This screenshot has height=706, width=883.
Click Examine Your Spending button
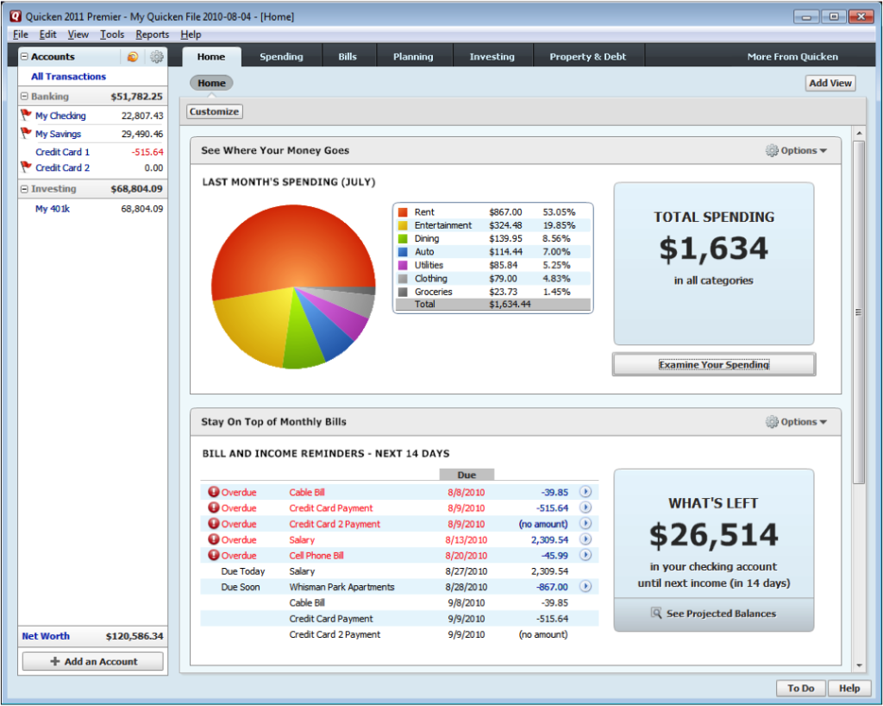(x=713, y=364)
